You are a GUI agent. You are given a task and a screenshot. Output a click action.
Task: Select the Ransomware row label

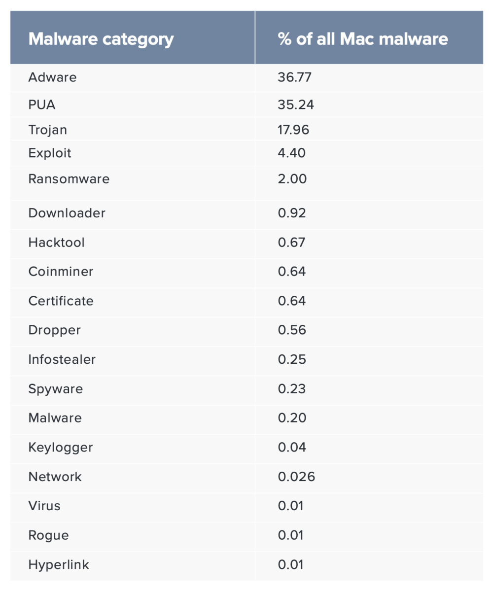coord(69,178)
